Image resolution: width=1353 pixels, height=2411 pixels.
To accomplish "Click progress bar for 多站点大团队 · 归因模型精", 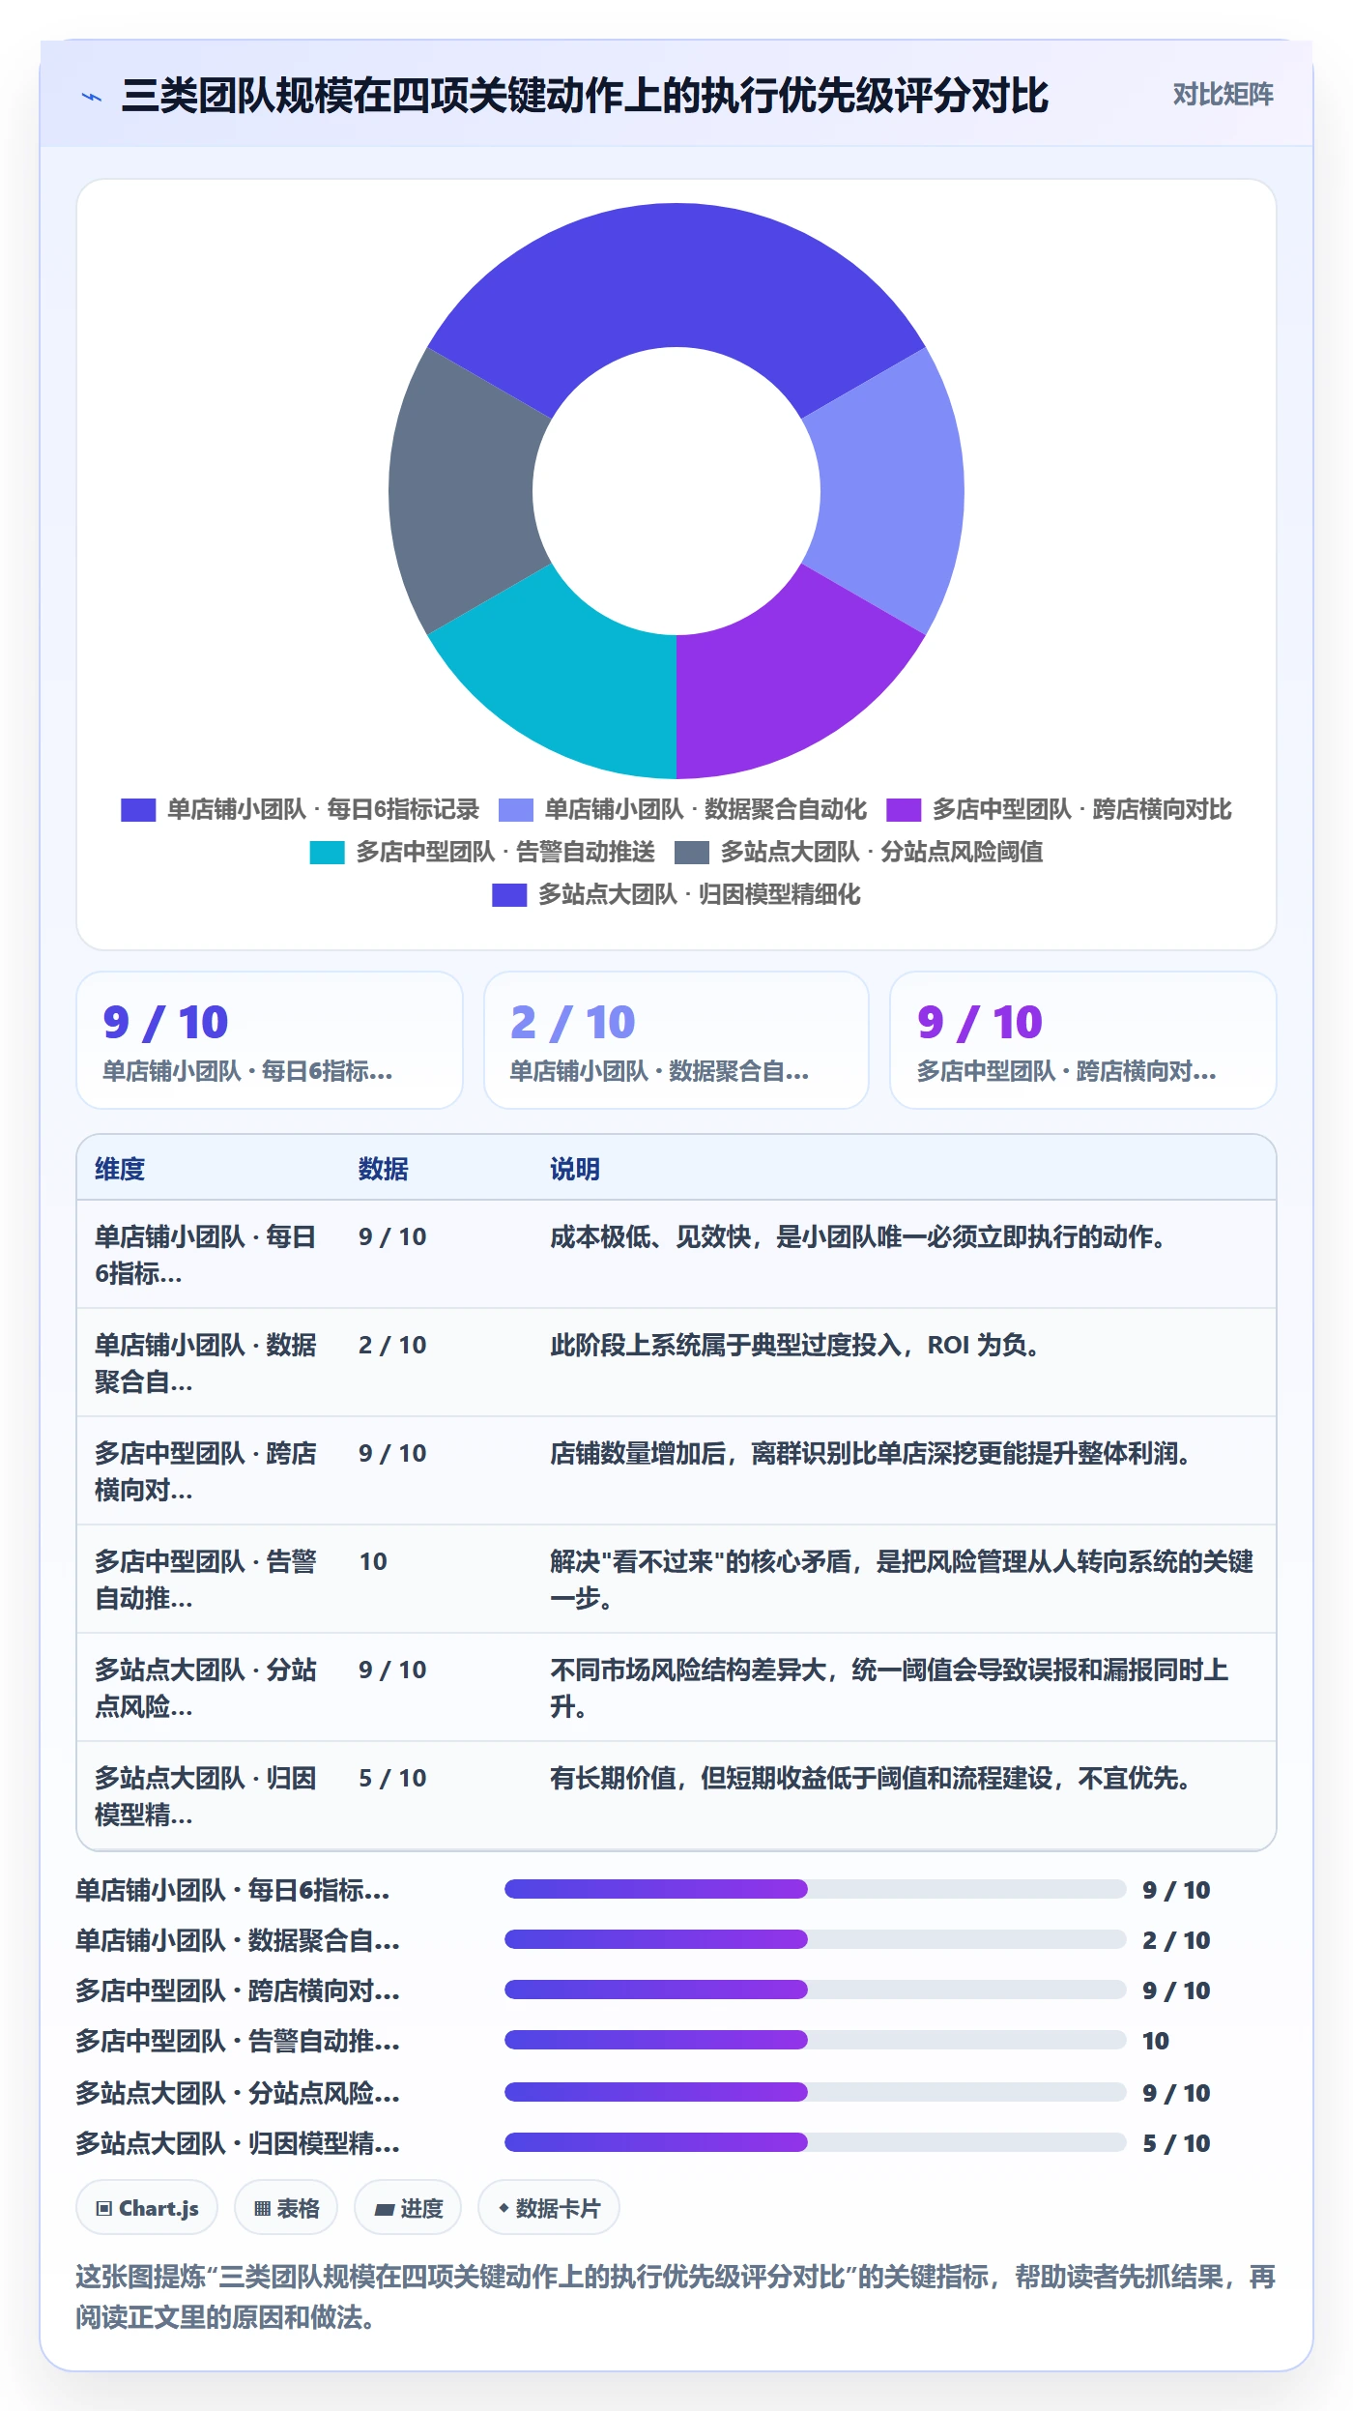I will (816, 2142).
